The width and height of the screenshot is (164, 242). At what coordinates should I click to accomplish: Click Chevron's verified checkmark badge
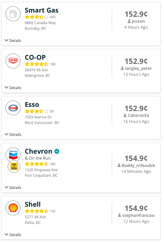click(57, 152)
